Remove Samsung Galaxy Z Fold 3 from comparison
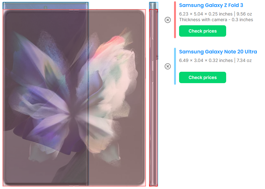This screenshot has height=189, width=265. (167, 20)
